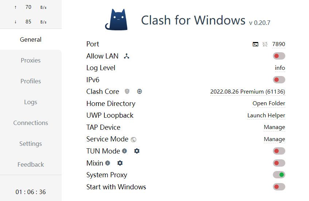Click the globe icon next to Service Mode
Screen dimensions: 309x201
point(134,140)
